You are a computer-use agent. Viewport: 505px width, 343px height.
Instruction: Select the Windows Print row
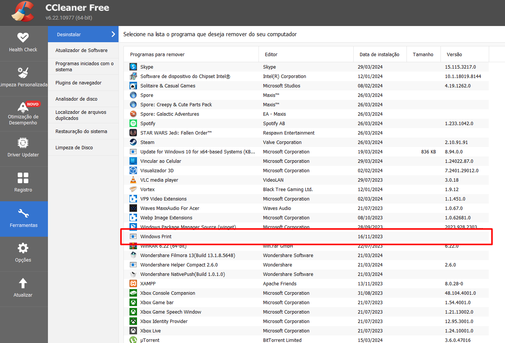[306, 236]
